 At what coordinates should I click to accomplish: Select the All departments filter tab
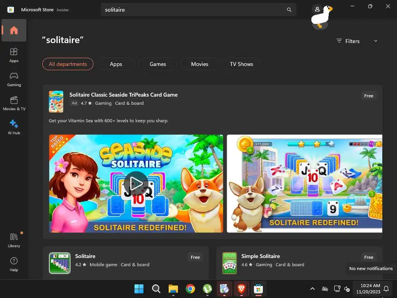pos(68,64)
